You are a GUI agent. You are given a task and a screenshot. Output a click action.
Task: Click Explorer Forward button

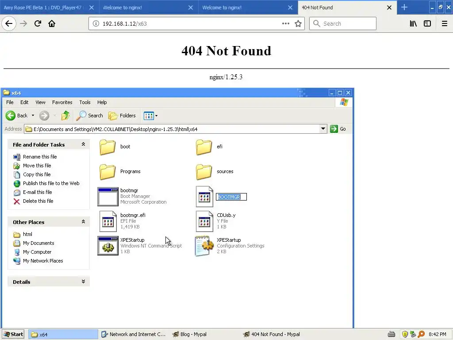coord(44,116)
